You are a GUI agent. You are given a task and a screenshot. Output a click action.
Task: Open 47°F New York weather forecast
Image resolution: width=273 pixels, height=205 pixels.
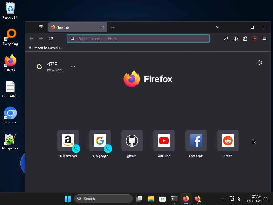pos(50,67)
